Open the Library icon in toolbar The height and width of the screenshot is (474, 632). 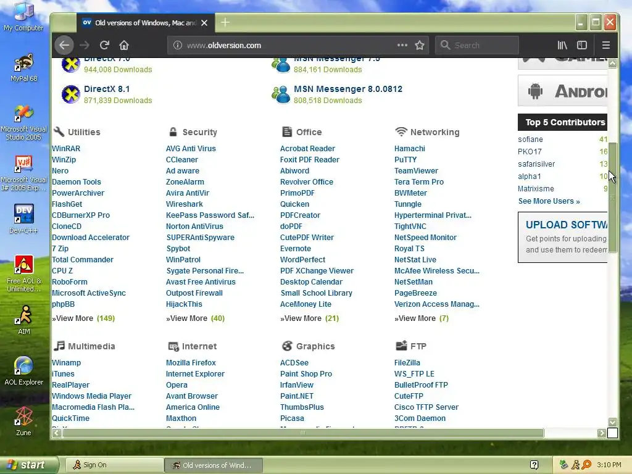pos(562,45)
